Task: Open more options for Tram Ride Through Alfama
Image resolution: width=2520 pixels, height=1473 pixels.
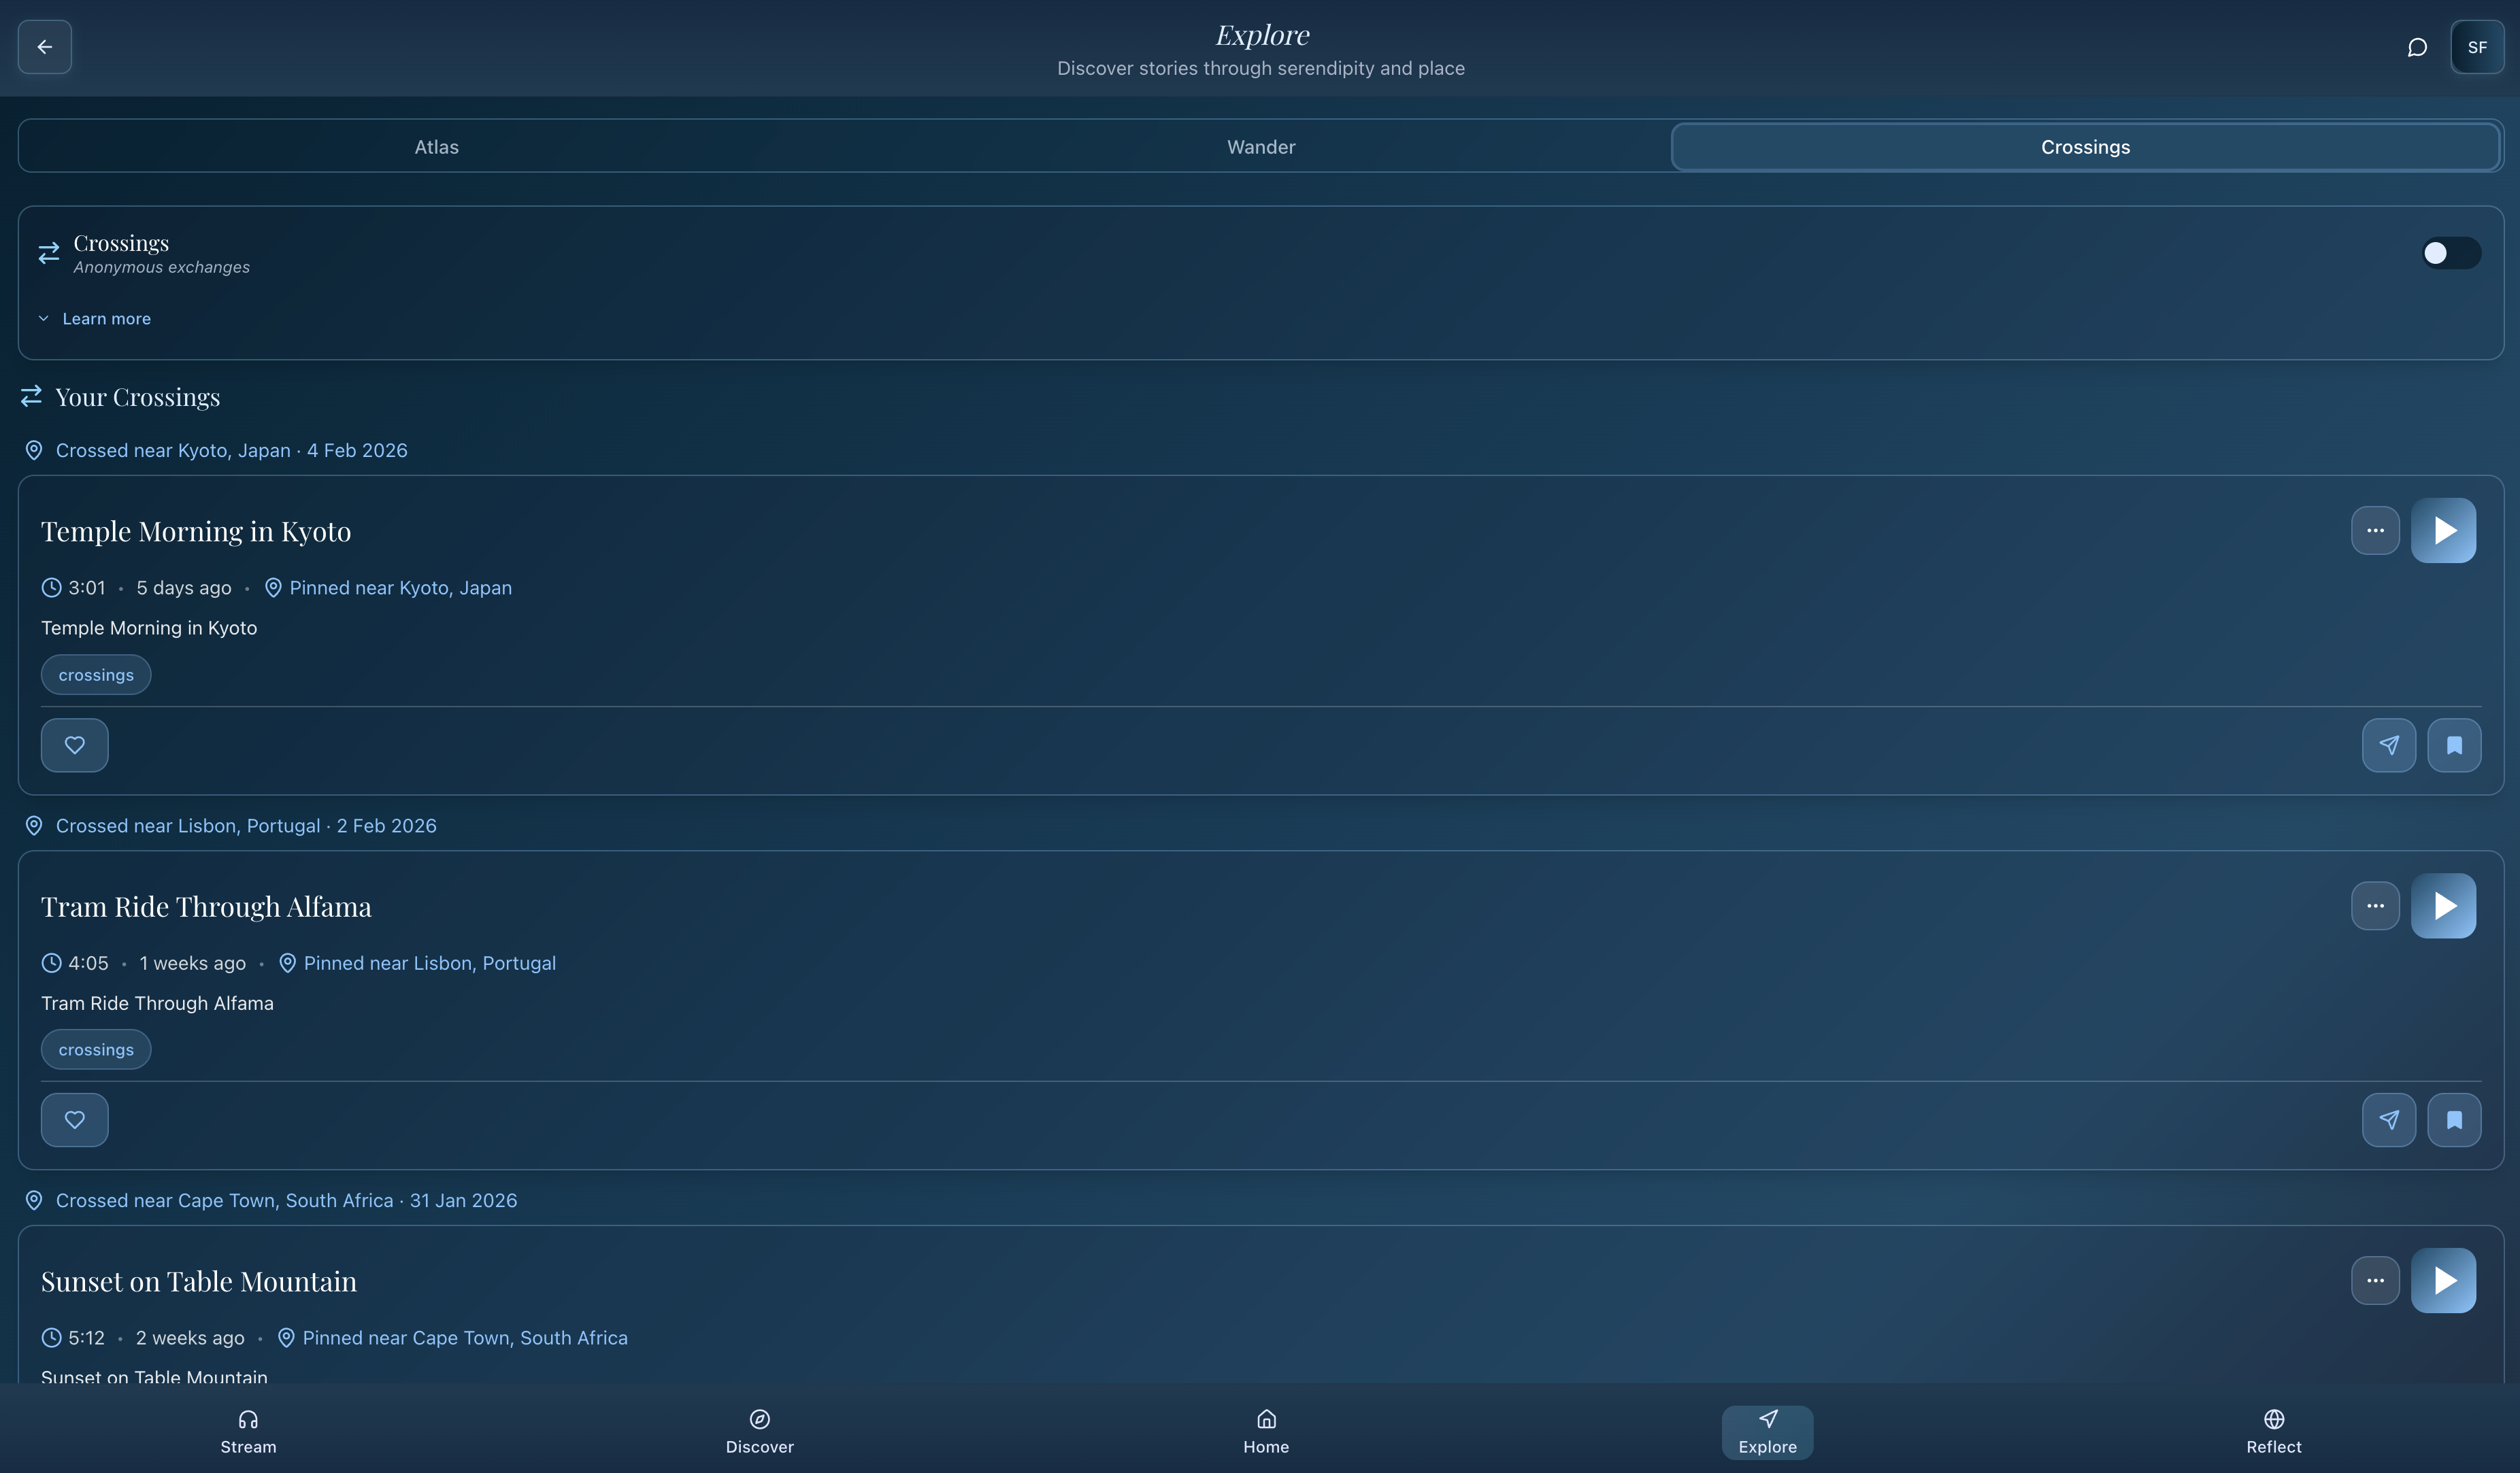Action: pyautogui.click(x=2374, y=905)
